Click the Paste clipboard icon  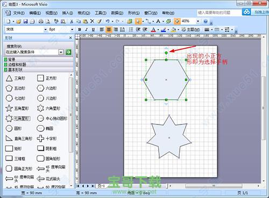(85, 21)
